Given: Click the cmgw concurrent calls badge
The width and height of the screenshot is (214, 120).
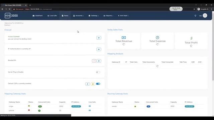Looking at the screenshot, I should pyautogui.click(x=40, y=106).
